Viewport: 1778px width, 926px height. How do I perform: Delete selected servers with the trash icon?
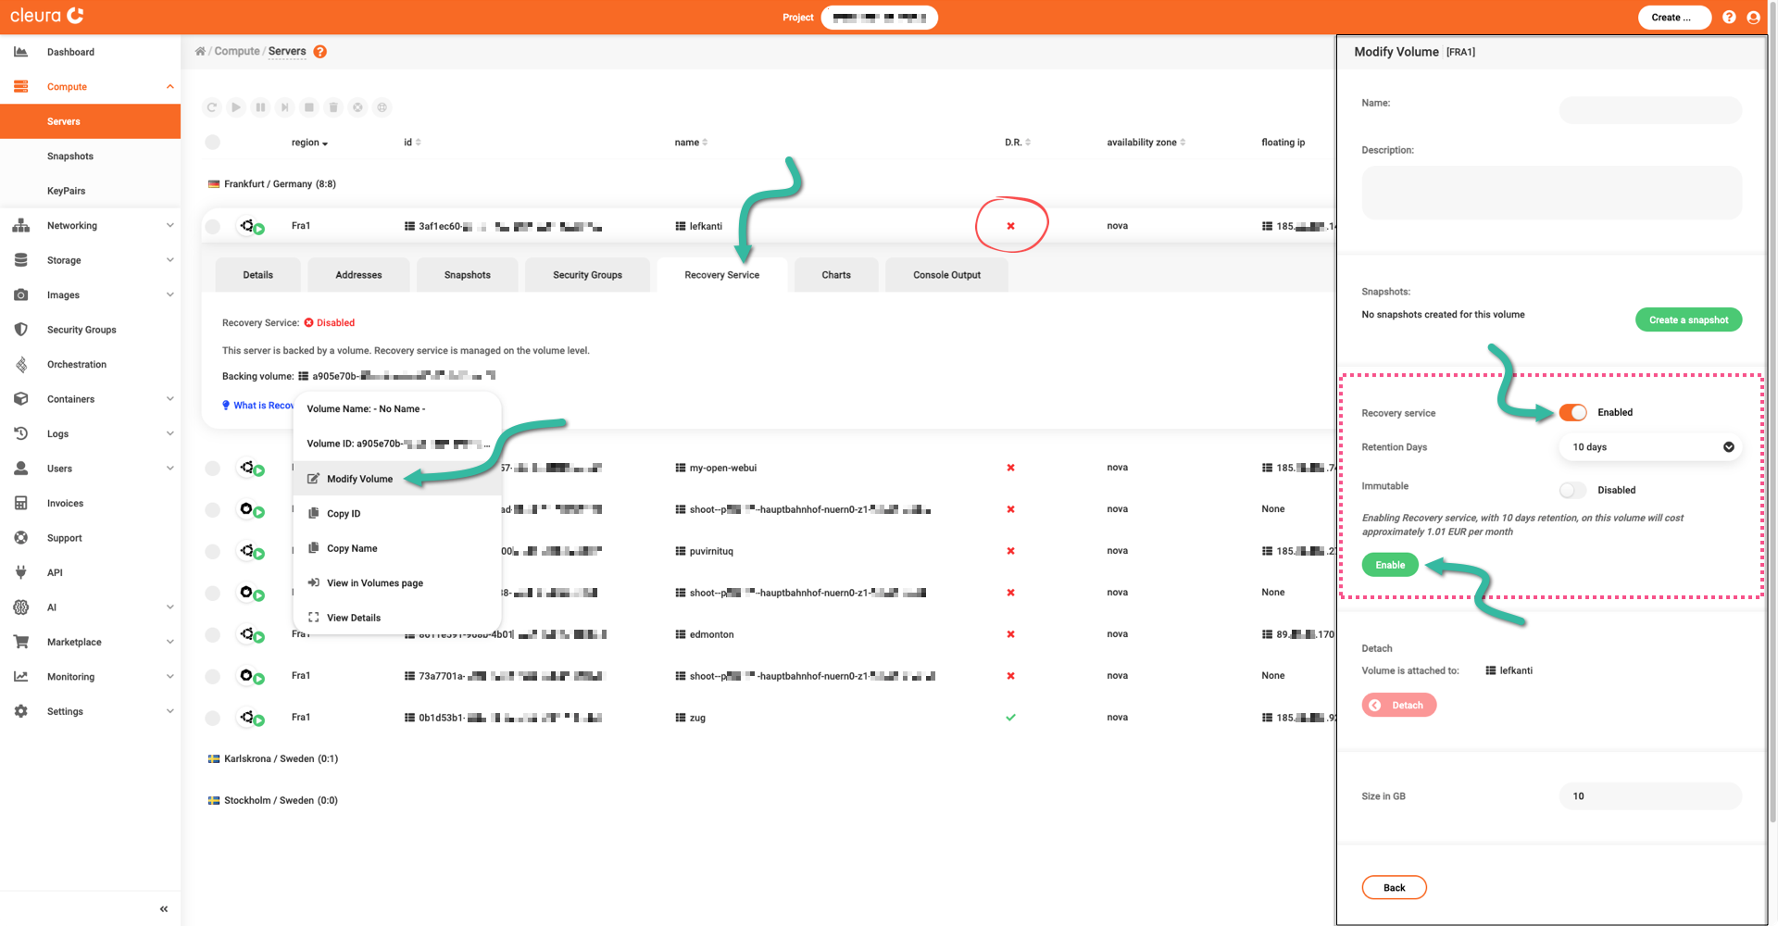[x=333, y=106]
